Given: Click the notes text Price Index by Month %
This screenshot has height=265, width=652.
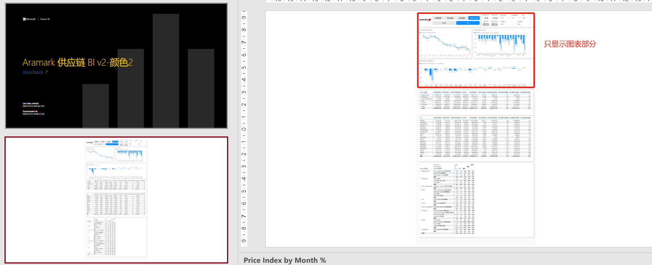Looking at the screenshot, I should tap(285, 260).
